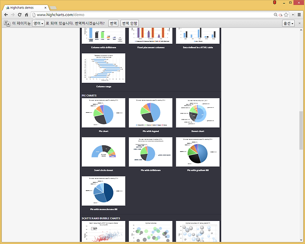Click the translate icon in the infobar
The height and width of the screenshot is (244, 305).
click(x=7, y=23)
